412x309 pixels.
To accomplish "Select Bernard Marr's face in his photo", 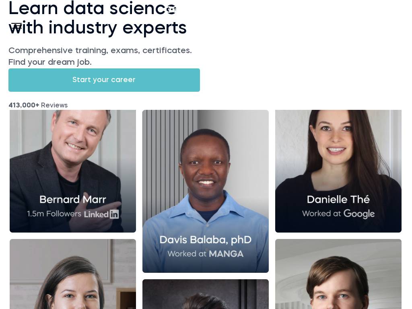I will [x=76, y=132].
